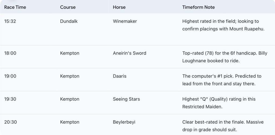Viewport: 275px width, 135px height.
Task: Select the horse name Winemaker
Action: point(125,21)
